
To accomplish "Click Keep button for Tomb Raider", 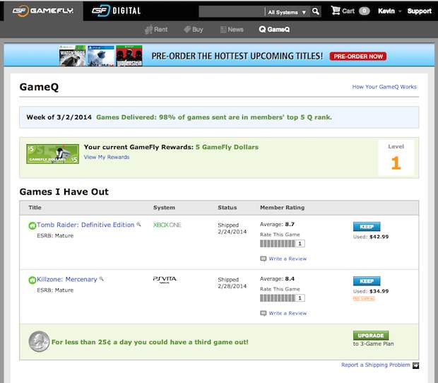I will point(367,227).
